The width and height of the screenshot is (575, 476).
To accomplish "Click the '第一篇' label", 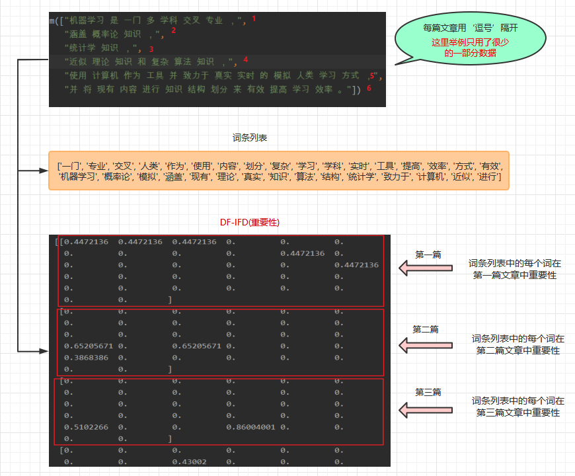I will pyautogui.click(x=428, y=255).
